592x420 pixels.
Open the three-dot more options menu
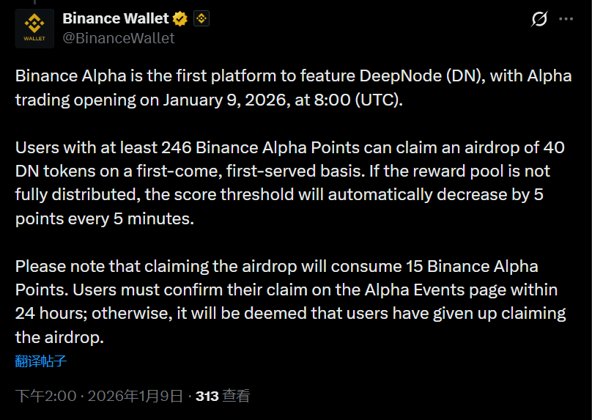pyautogui.click(x=566, y=20)
